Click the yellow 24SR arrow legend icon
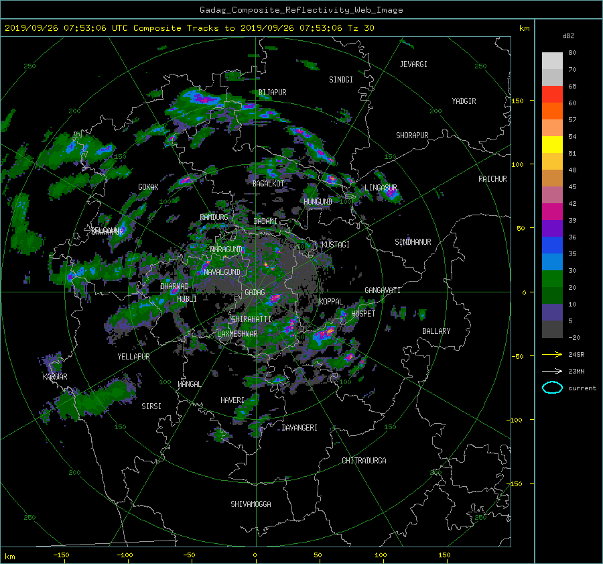 click(x=552, y=354)
